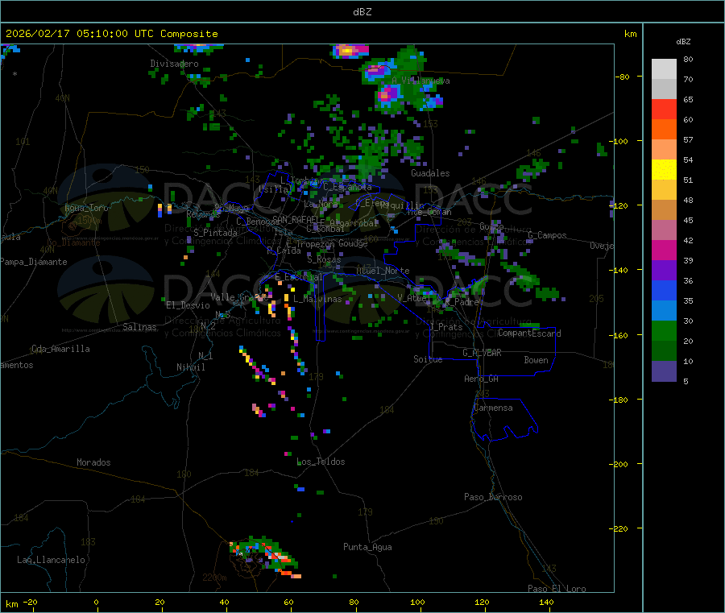725x613 pixels.
Task: Click the 'km' unit label at top right
Action: coord(631,34)
